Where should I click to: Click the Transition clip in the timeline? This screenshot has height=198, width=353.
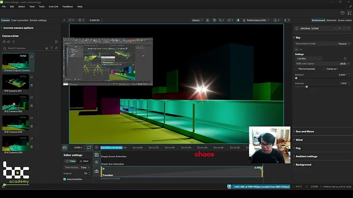pyautogui.click(x=182, y=172)
